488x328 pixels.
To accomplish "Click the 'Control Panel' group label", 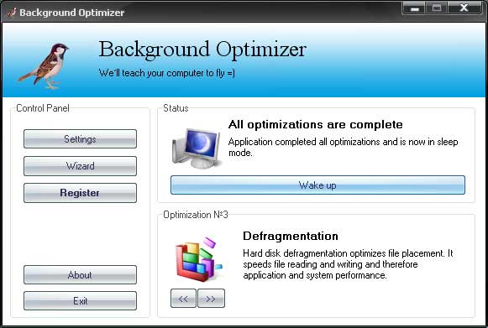I will point(43,108).
